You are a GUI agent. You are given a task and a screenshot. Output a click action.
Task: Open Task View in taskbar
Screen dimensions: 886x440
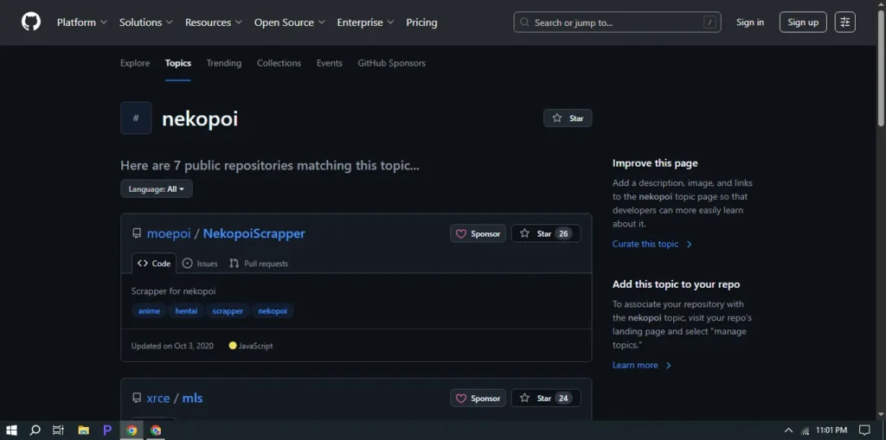pos(58,430)
